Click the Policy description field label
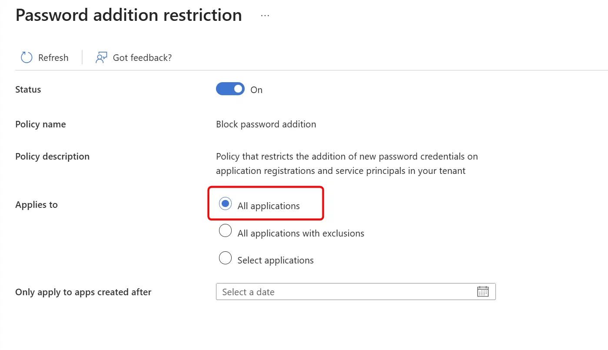This screenshot has height=350, width=608. tap(52, 157)
